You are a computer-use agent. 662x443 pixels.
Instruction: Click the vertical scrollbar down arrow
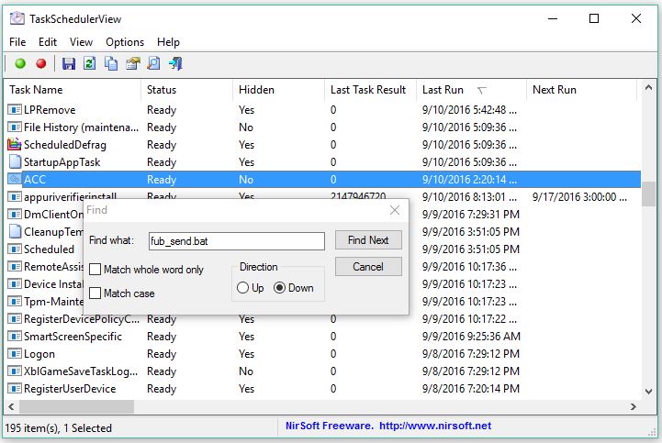[x=648, y=391]
